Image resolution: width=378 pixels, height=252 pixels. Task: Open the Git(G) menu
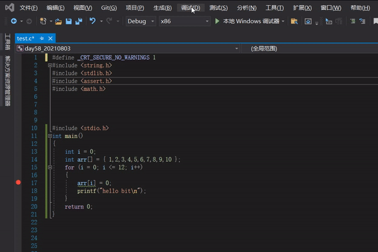pyautogui.click(x=109, y=8)
